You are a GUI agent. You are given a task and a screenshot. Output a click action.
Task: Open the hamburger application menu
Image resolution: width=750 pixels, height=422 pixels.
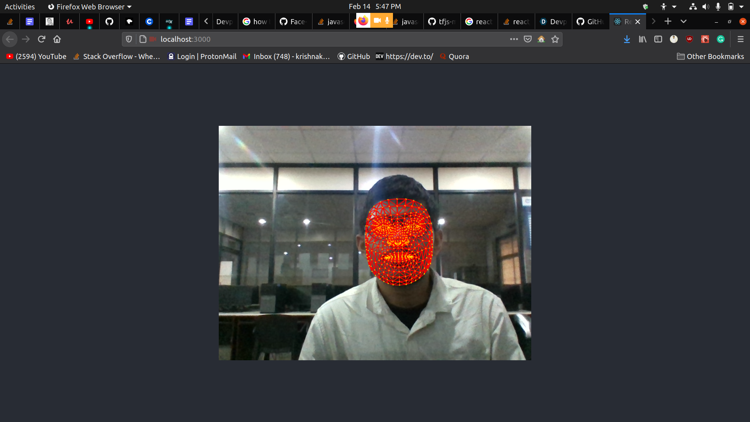(740, 39)
